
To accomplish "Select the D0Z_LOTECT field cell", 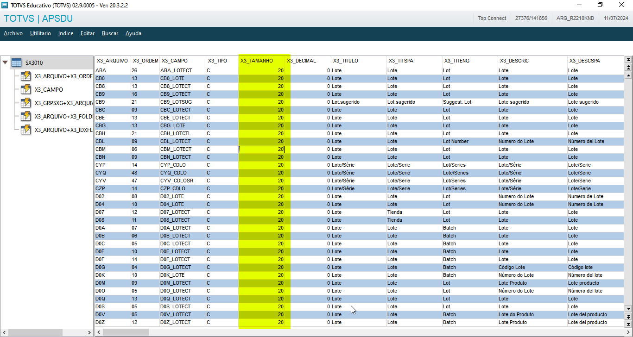I will pyautogui.click(x=183, y=322).
